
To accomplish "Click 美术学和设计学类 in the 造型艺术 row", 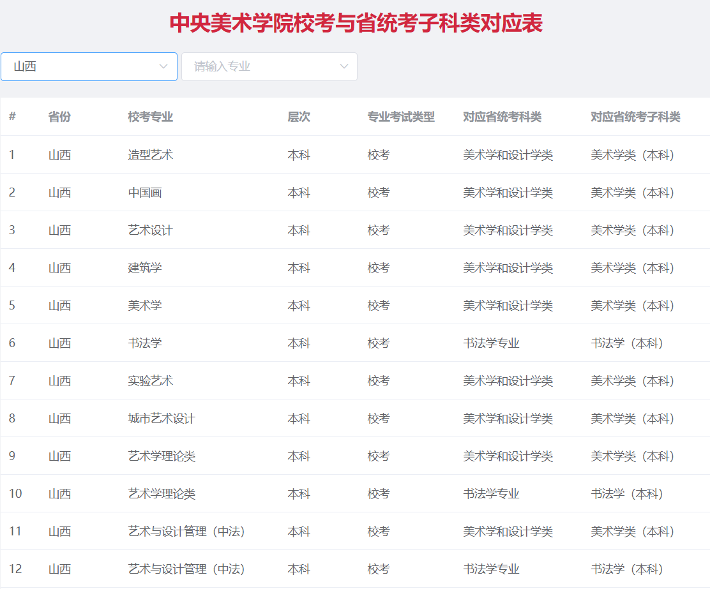I will 508,155.
